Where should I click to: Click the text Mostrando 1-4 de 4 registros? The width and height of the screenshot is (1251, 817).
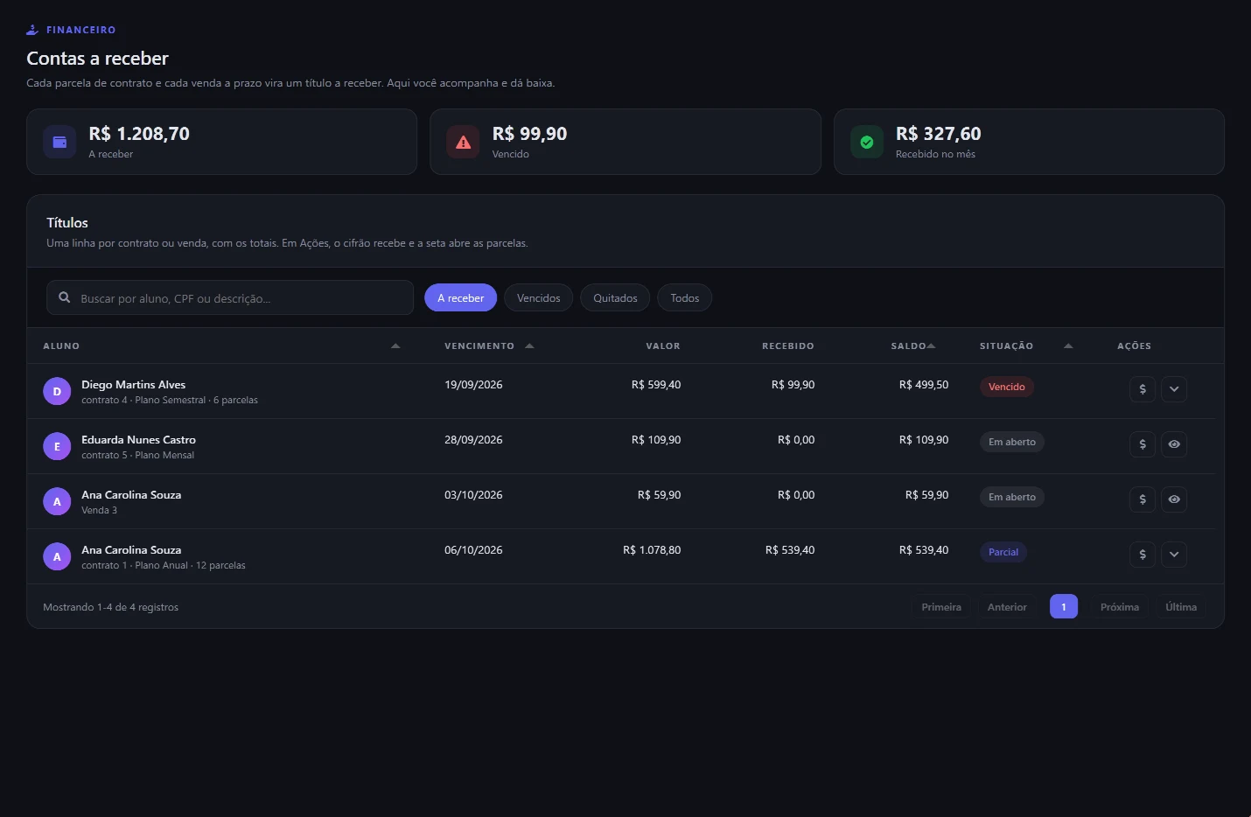[x=110, y=607]
